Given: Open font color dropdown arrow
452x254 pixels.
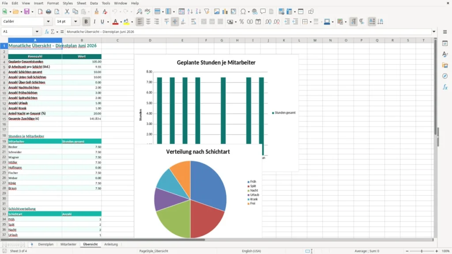Looking at the screenshot, I should 121,22.
